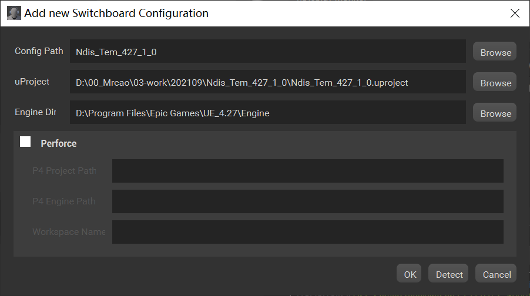Click the Detect button

coord(448,273)
